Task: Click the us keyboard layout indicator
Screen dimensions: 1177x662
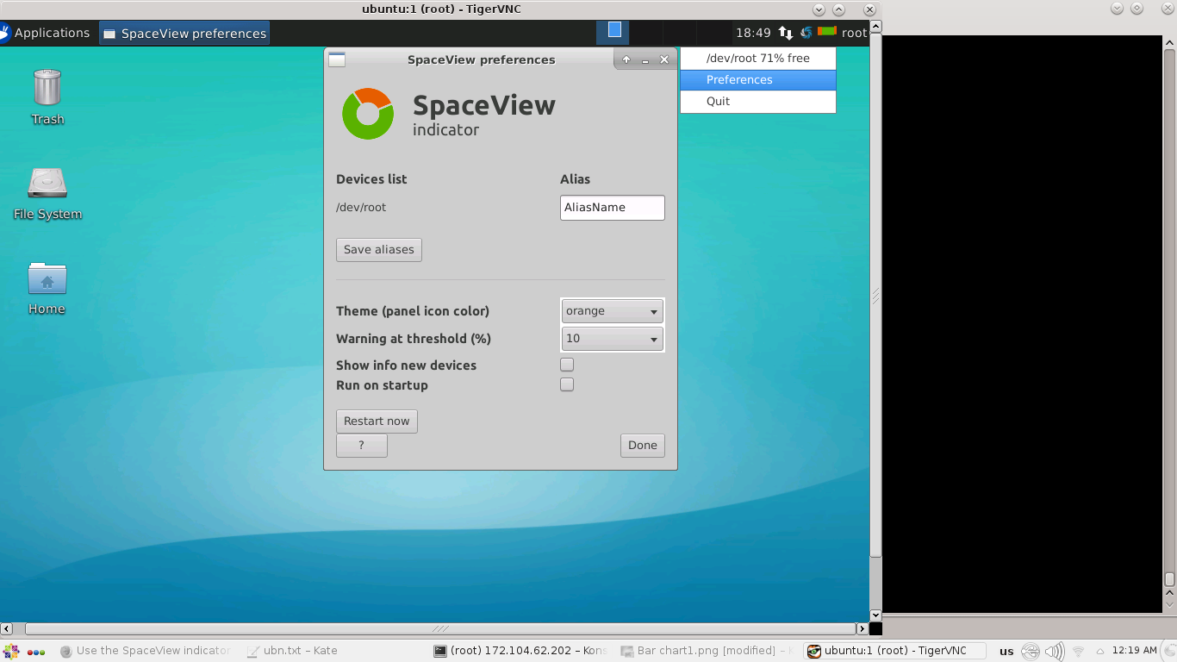Action: coord(1006,652)
